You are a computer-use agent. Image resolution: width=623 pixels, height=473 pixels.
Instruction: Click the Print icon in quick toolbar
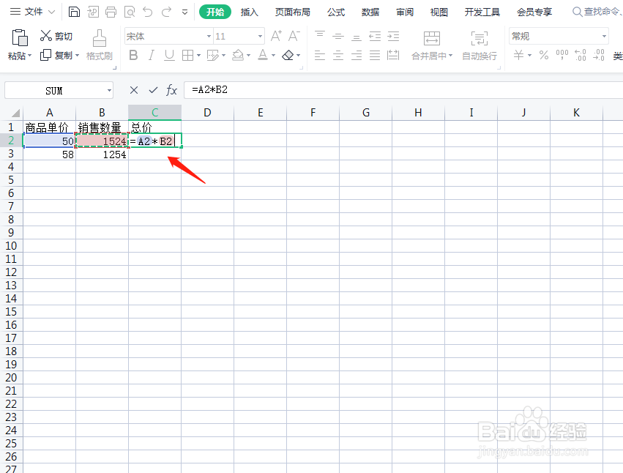(x=111, y=12)
